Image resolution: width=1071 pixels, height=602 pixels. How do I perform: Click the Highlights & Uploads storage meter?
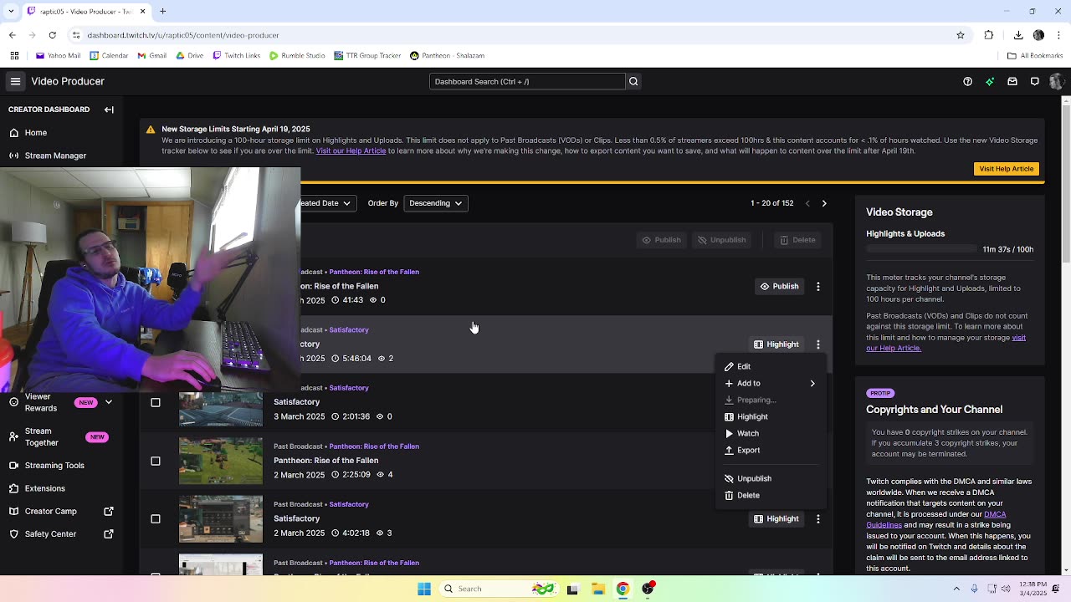coord(921,249)
